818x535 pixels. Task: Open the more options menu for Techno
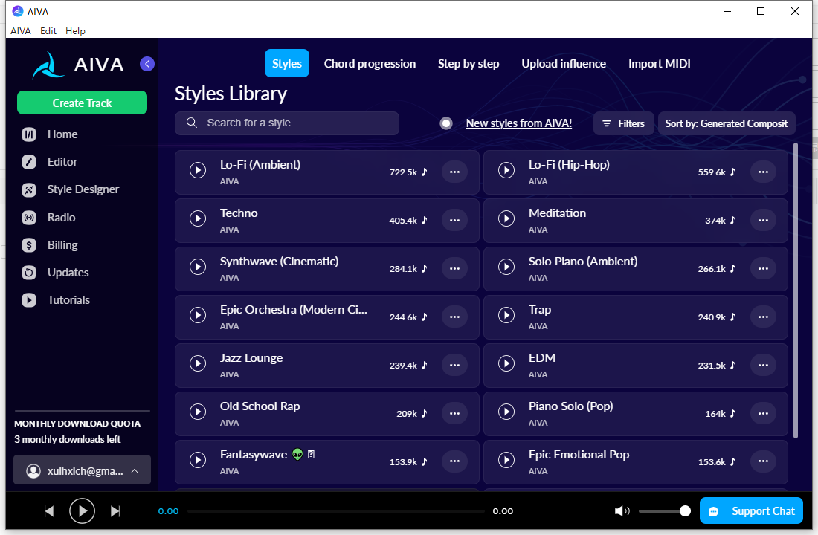tap(454, 220)
